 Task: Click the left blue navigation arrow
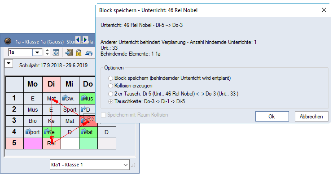78,39
